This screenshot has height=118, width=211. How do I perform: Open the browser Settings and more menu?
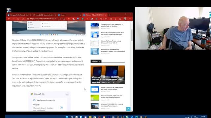[x=130, y=19]
